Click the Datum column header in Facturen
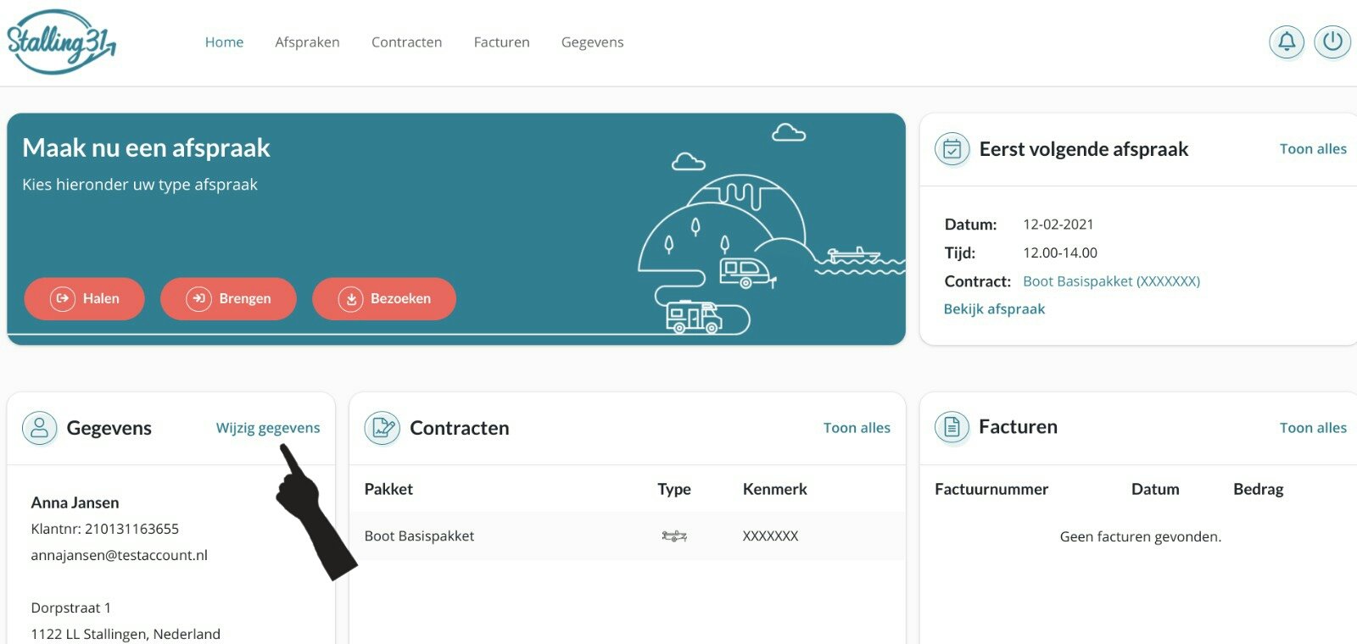This screenshot has width=1357, height=644. click(x=1155, y=489)
